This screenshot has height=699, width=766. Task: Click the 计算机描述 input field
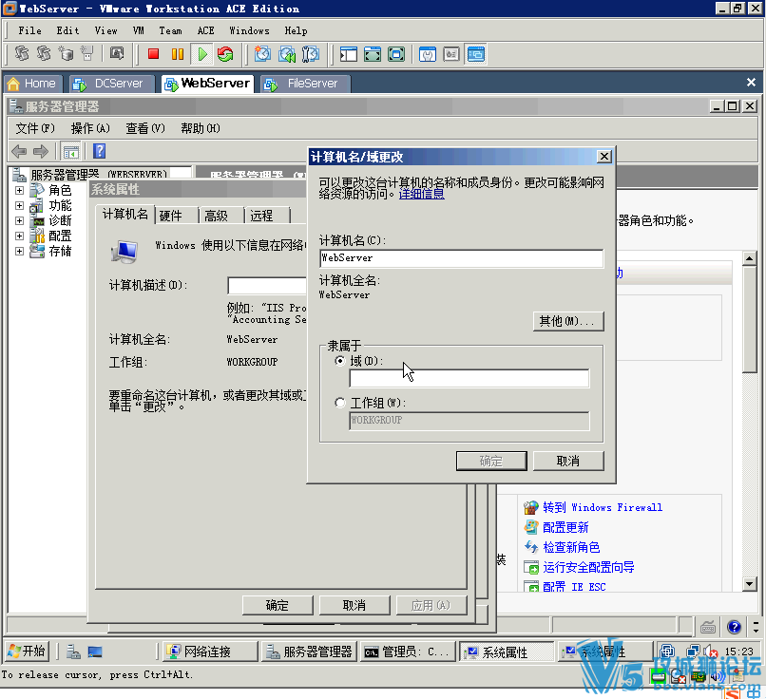[267, 285]
